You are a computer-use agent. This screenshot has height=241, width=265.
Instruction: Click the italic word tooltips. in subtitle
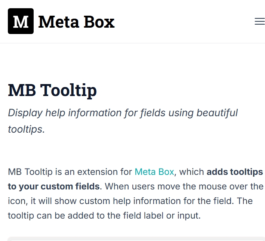27,129
